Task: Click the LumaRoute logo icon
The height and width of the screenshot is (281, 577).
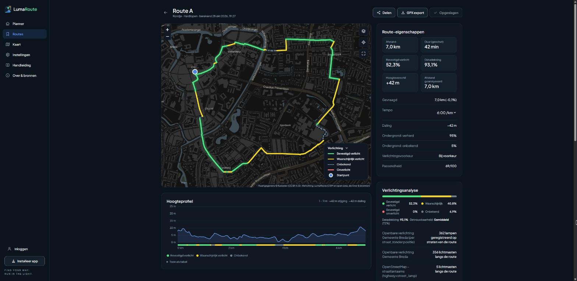Action: coord(8,9)
